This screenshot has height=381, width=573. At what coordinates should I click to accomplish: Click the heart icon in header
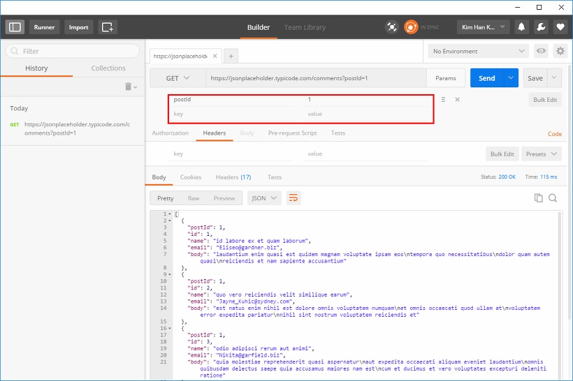560,27
